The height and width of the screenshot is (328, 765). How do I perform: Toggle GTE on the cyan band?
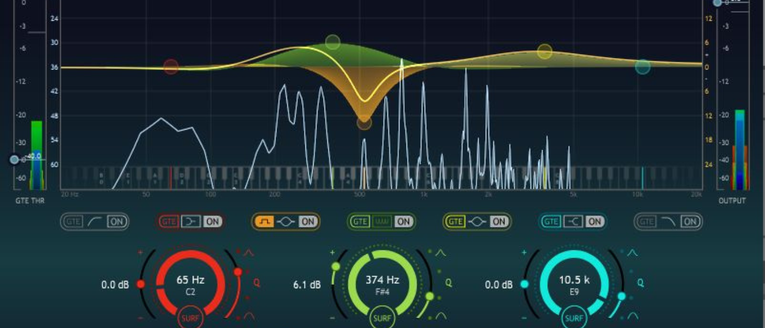point(551,221)
